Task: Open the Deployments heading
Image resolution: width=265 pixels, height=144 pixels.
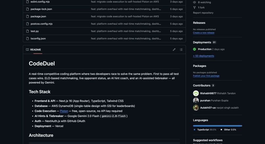Action: click(x=202, y=42)
